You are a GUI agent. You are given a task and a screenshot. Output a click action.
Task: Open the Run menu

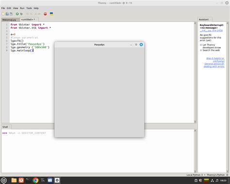[x=22, y=8]
